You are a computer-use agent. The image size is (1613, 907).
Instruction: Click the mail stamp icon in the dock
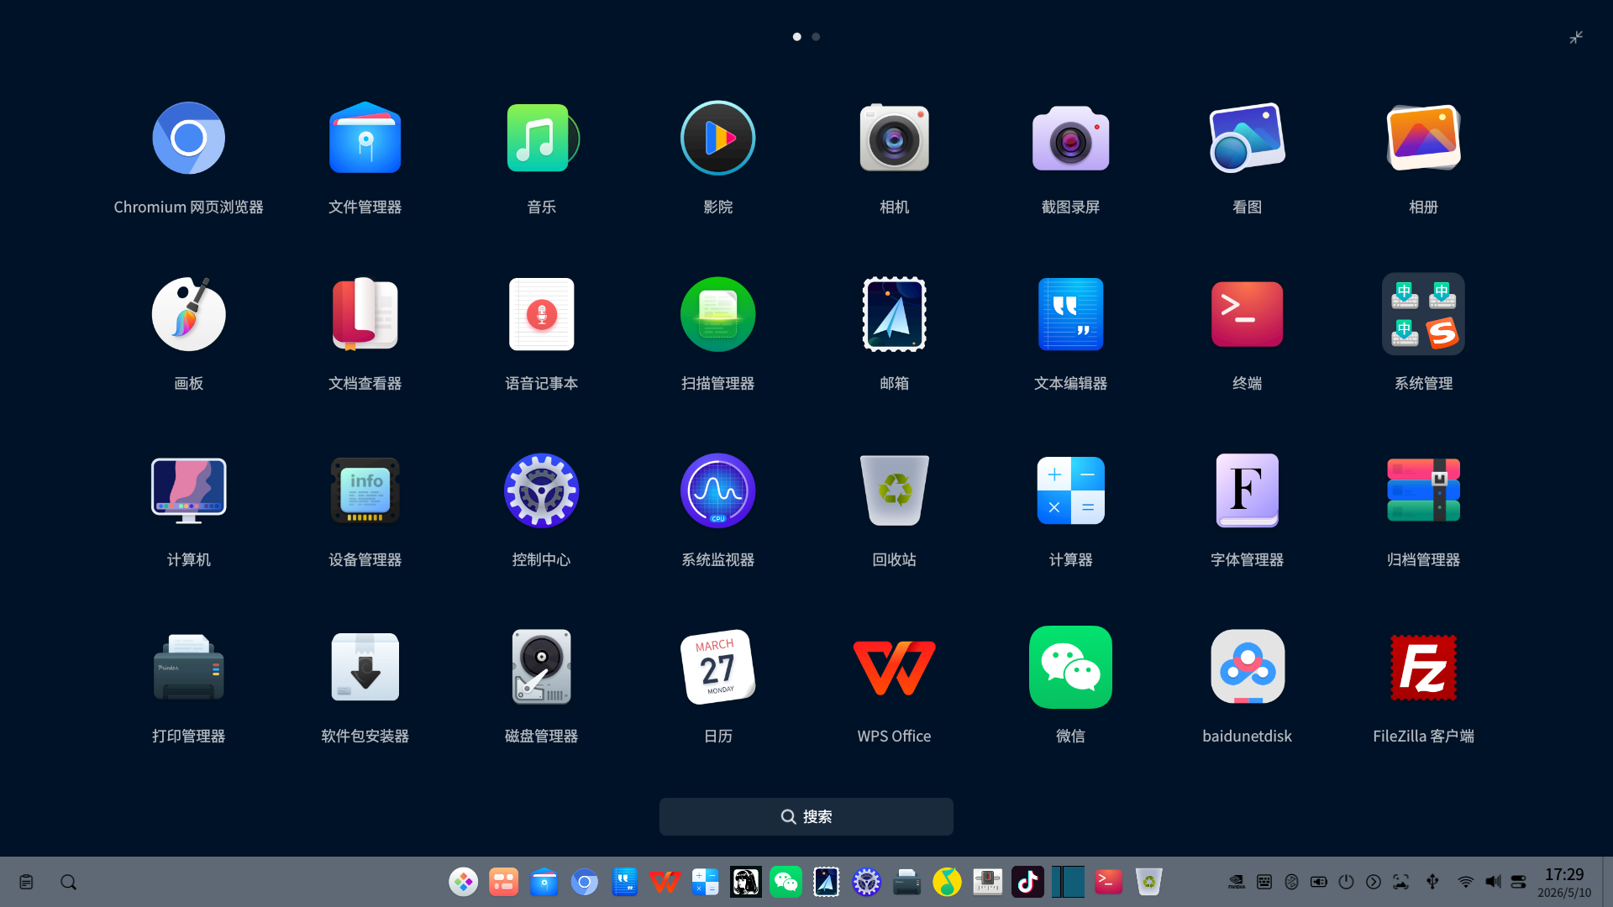[826, 882]
